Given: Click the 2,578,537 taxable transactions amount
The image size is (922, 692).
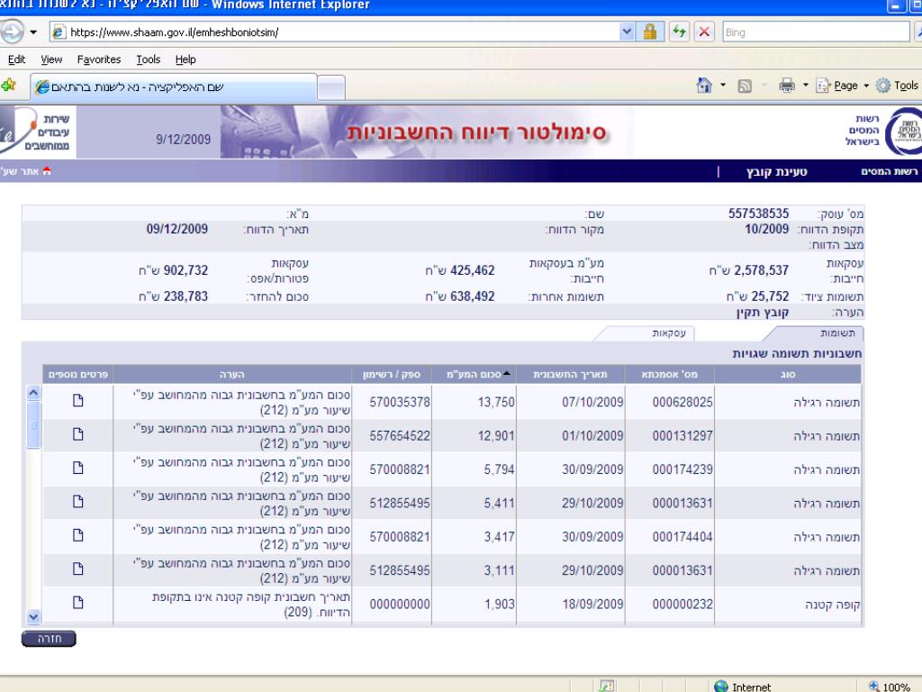Looking at the screenshot, I should (761, 270).
